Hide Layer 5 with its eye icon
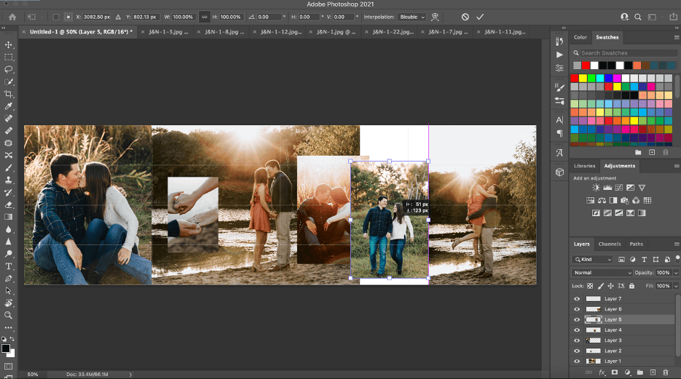681x379 pixels. click(577, 319)
